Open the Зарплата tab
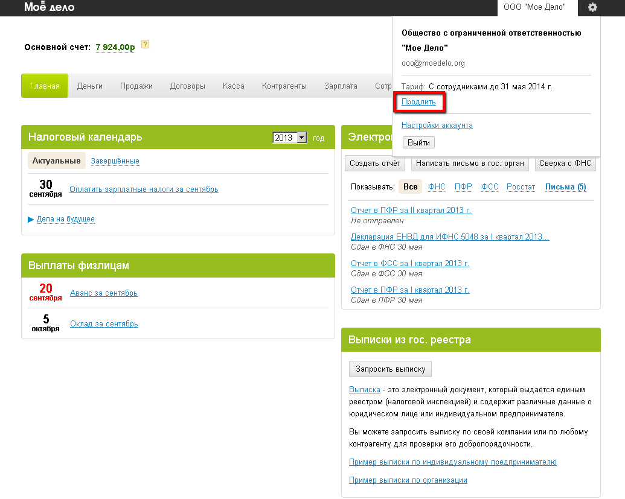Screen dimensions: 625x499 (x=341, y=86)
